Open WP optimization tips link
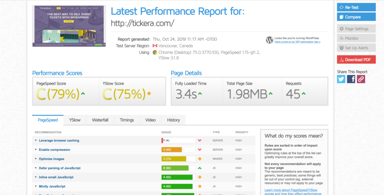Viewport: 384px width, 195px height. click(297, 42)
